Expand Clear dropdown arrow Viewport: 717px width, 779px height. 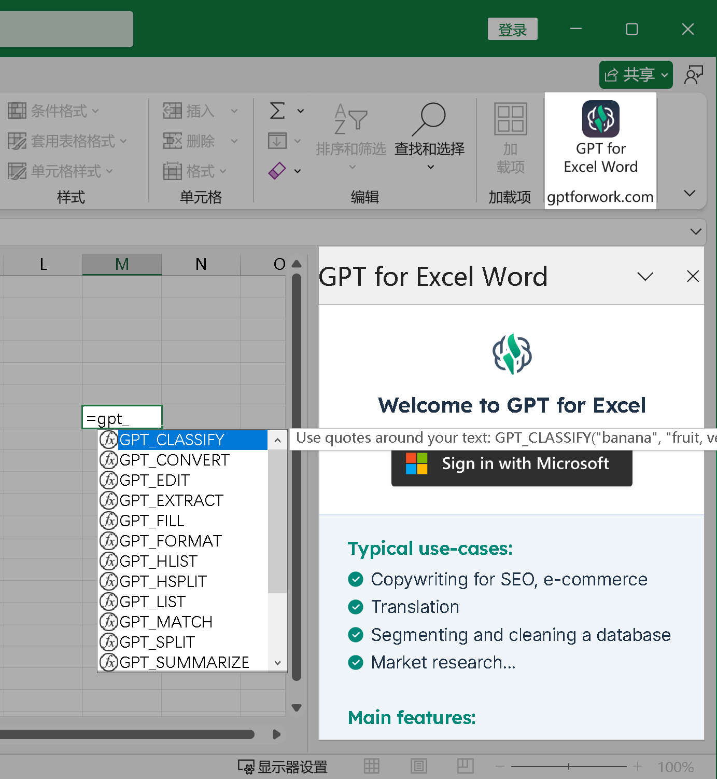298,171
